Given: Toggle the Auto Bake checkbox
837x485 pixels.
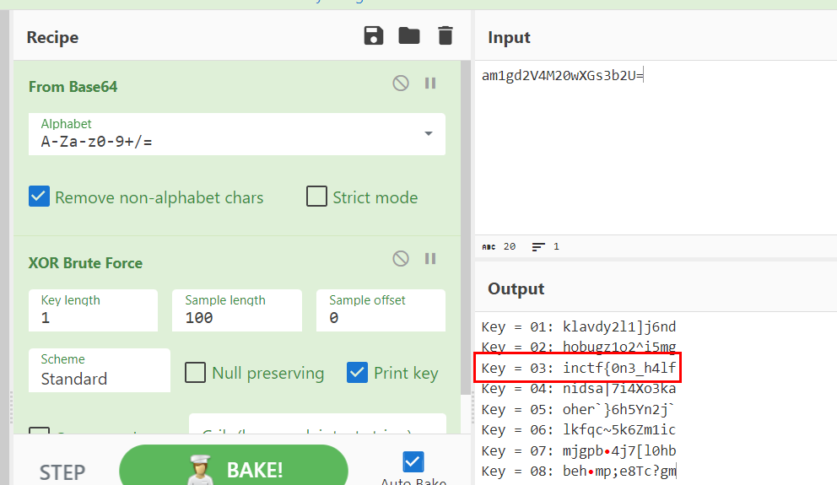Looking at the screenshot, I should tap(413, 462).
